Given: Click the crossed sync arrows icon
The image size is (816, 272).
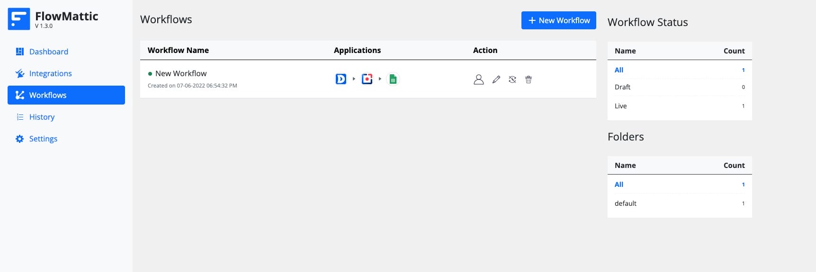Looking at the screenshot, I should [512, 79].
